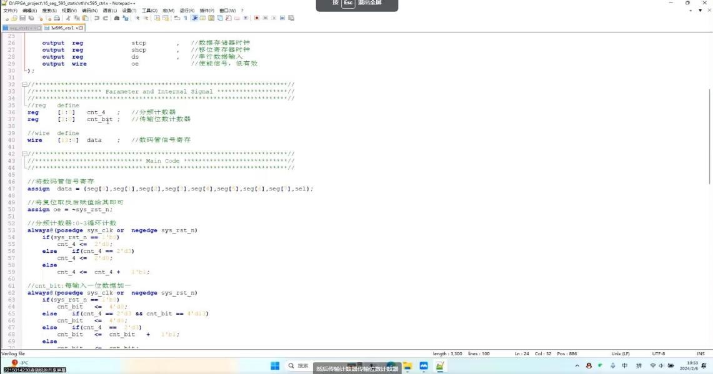
Task: Collapse the fold marker at line 32
Action: pos(24,84)
